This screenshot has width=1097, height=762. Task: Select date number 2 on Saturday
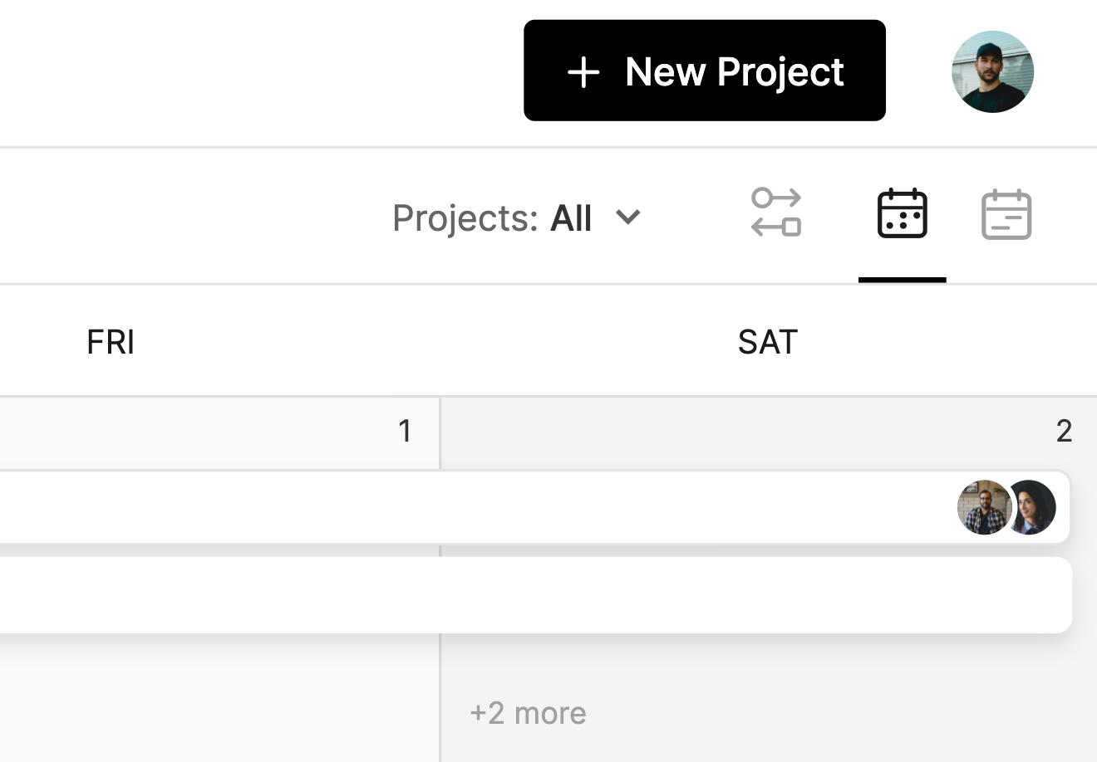pyautogui.click(x=1064, y=431)
